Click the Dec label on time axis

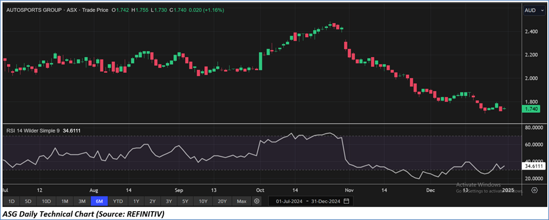click(430, 190)
